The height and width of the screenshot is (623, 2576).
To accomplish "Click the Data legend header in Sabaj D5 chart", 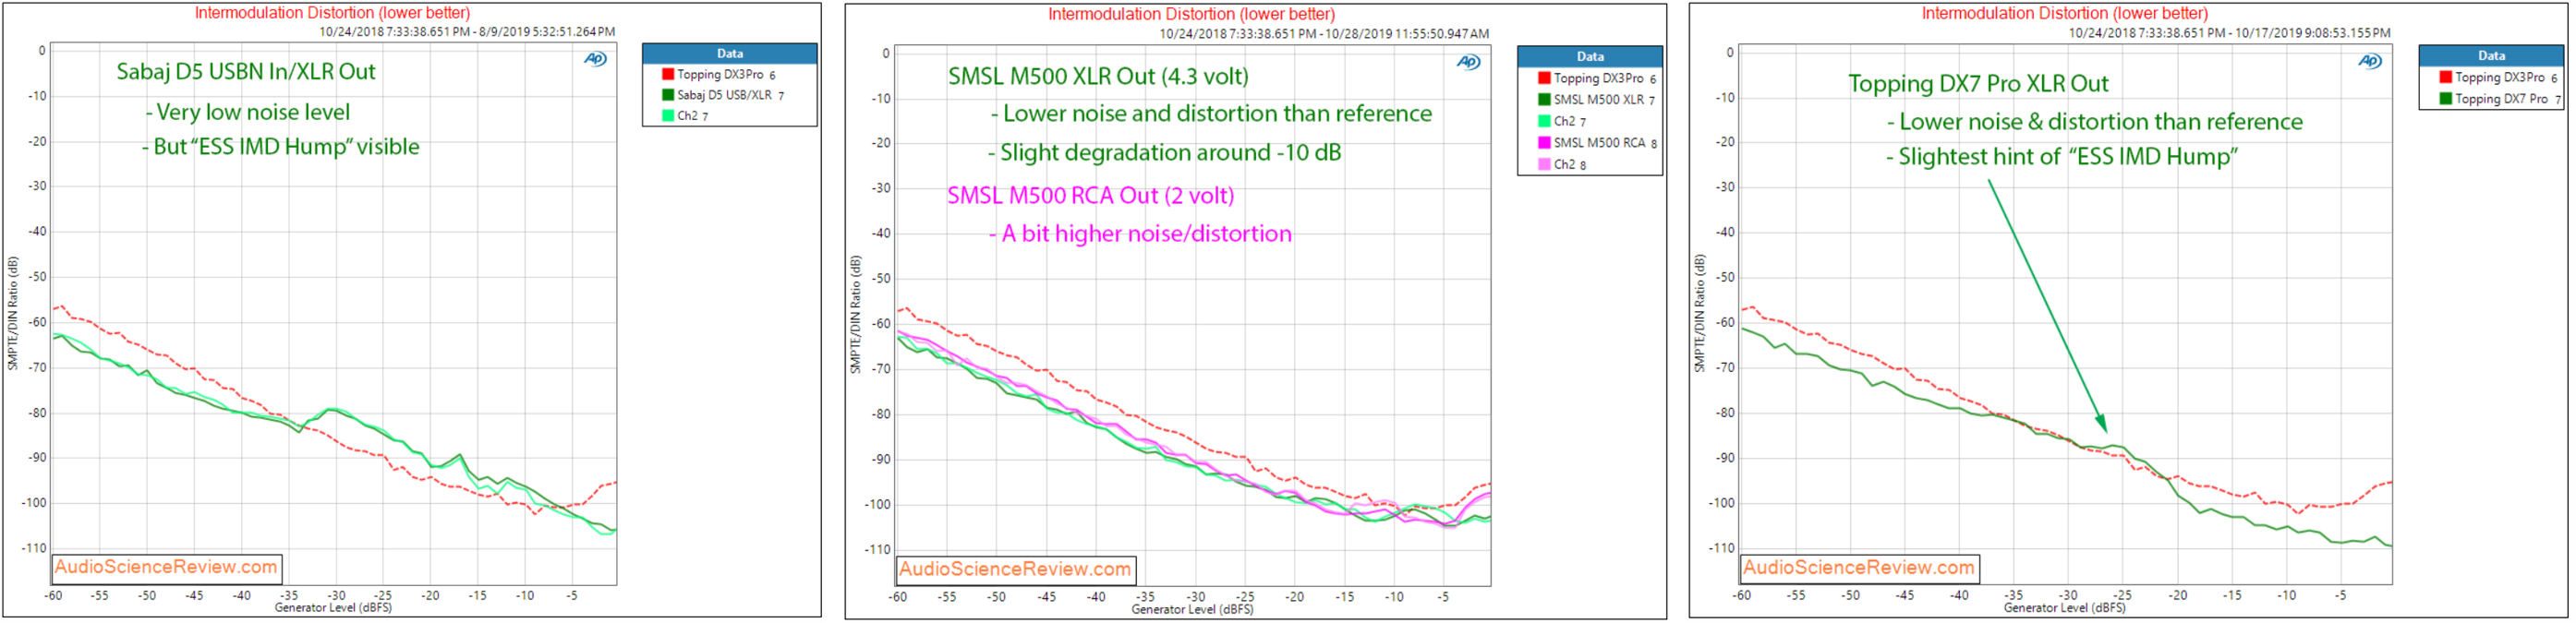I will (x=729, y=54).
